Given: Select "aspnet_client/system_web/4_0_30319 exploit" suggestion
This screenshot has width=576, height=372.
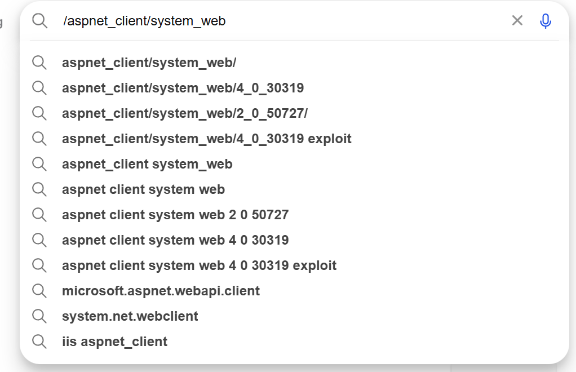Looking at the screenshot, I should (x=206, y=139).
